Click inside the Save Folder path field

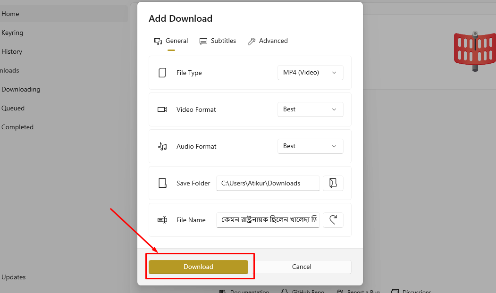tap(268, 183)
